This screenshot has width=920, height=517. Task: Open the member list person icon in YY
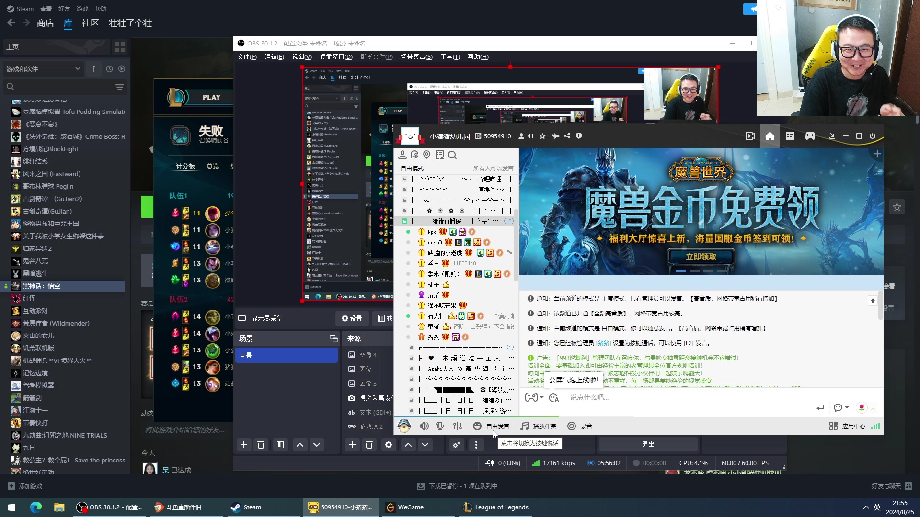tap(402, 155)
